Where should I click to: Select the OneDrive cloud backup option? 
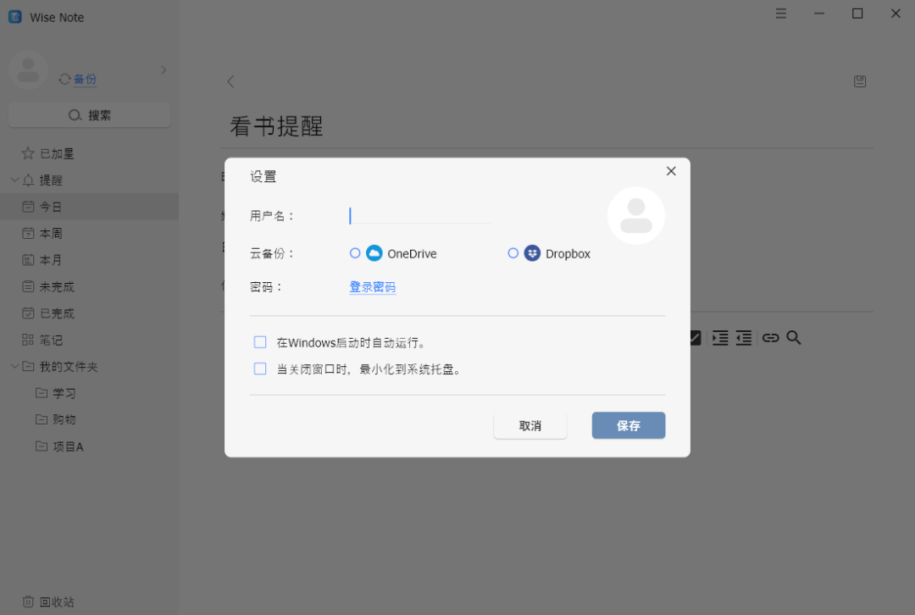[355, 252]
